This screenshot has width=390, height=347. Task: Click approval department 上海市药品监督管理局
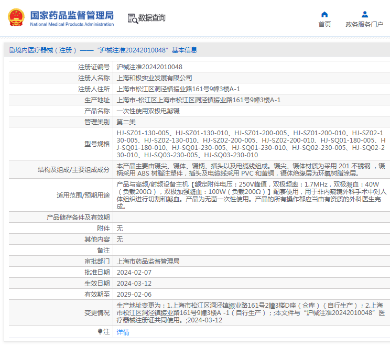coord(148,261)
